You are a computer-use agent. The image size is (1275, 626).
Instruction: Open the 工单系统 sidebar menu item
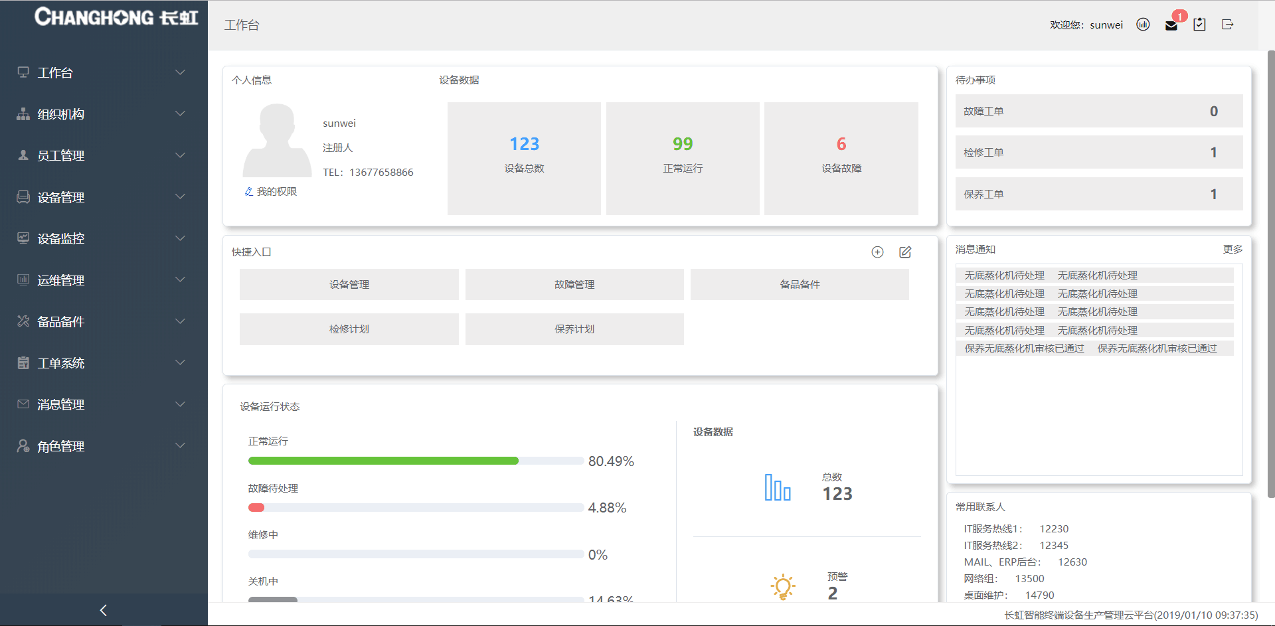[104, 362]
